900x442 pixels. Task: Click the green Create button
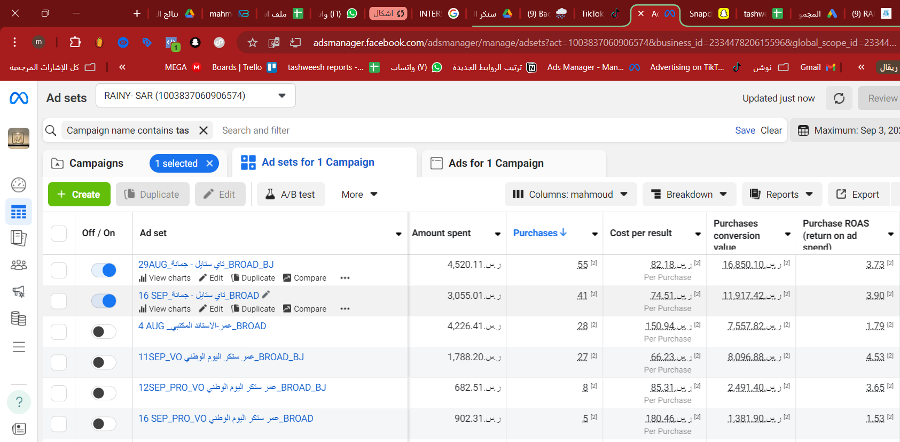79,195
